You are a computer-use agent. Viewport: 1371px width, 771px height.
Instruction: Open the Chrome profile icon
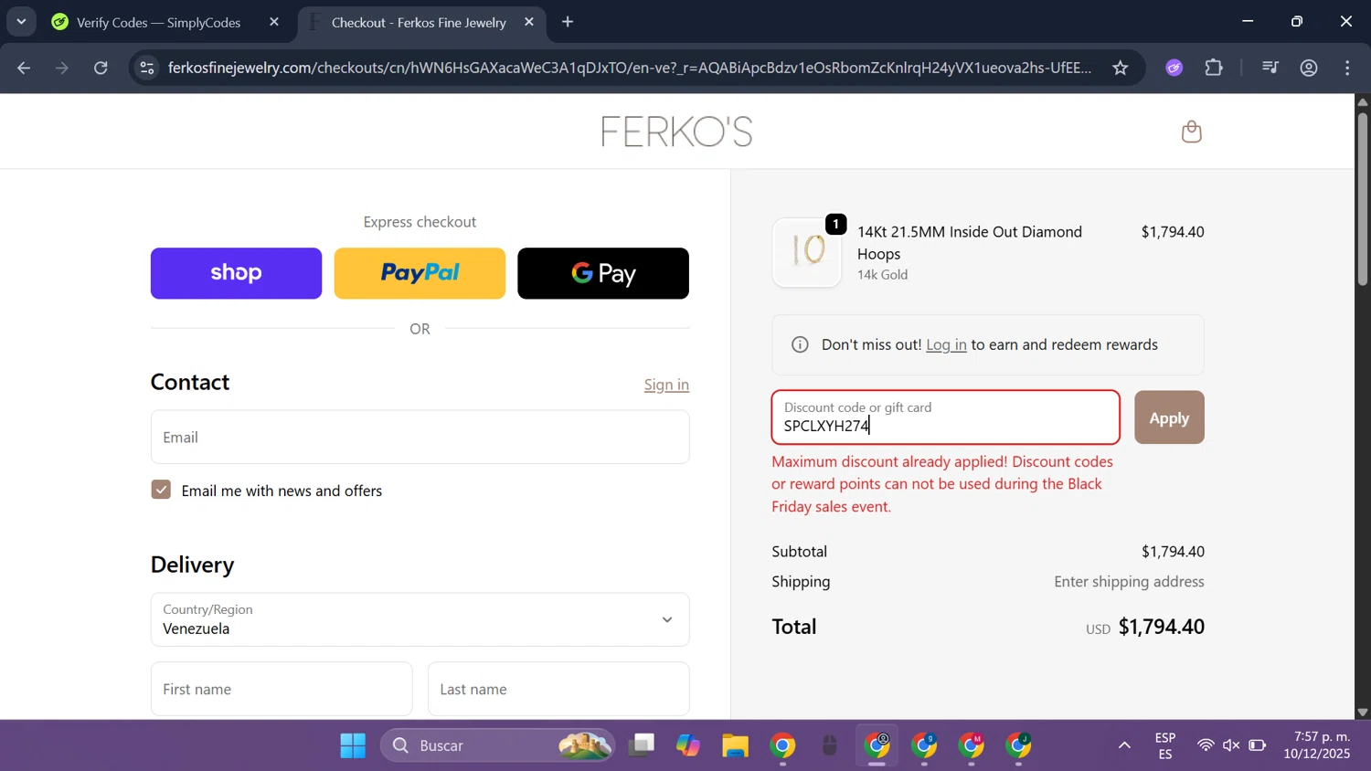1309,68
